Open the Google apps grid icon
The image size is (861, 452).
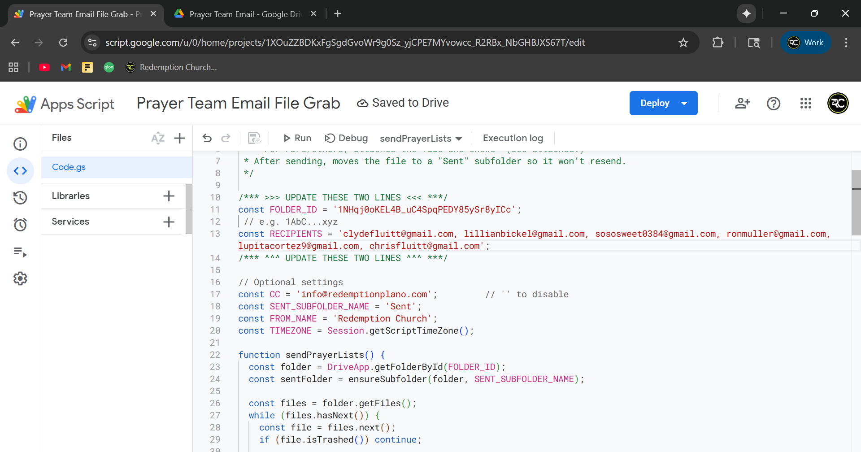tap(805, 104)
